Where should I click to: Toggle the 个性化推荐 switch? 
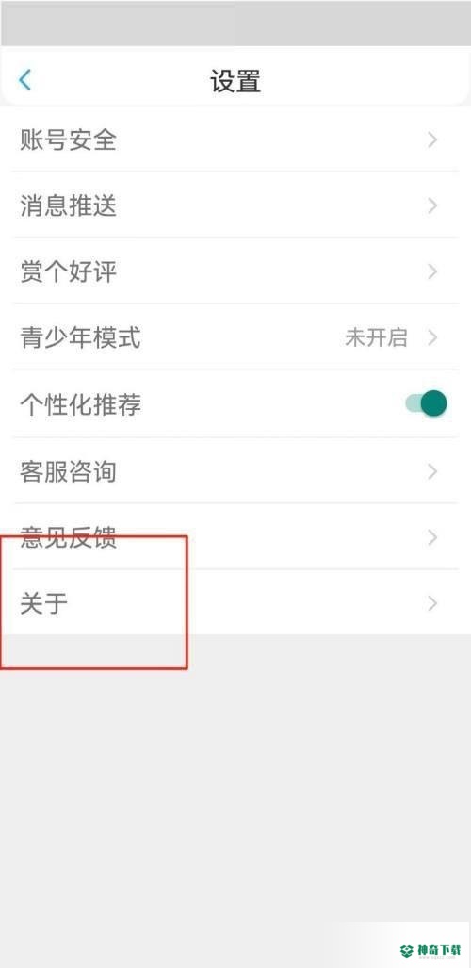point(426,403)
